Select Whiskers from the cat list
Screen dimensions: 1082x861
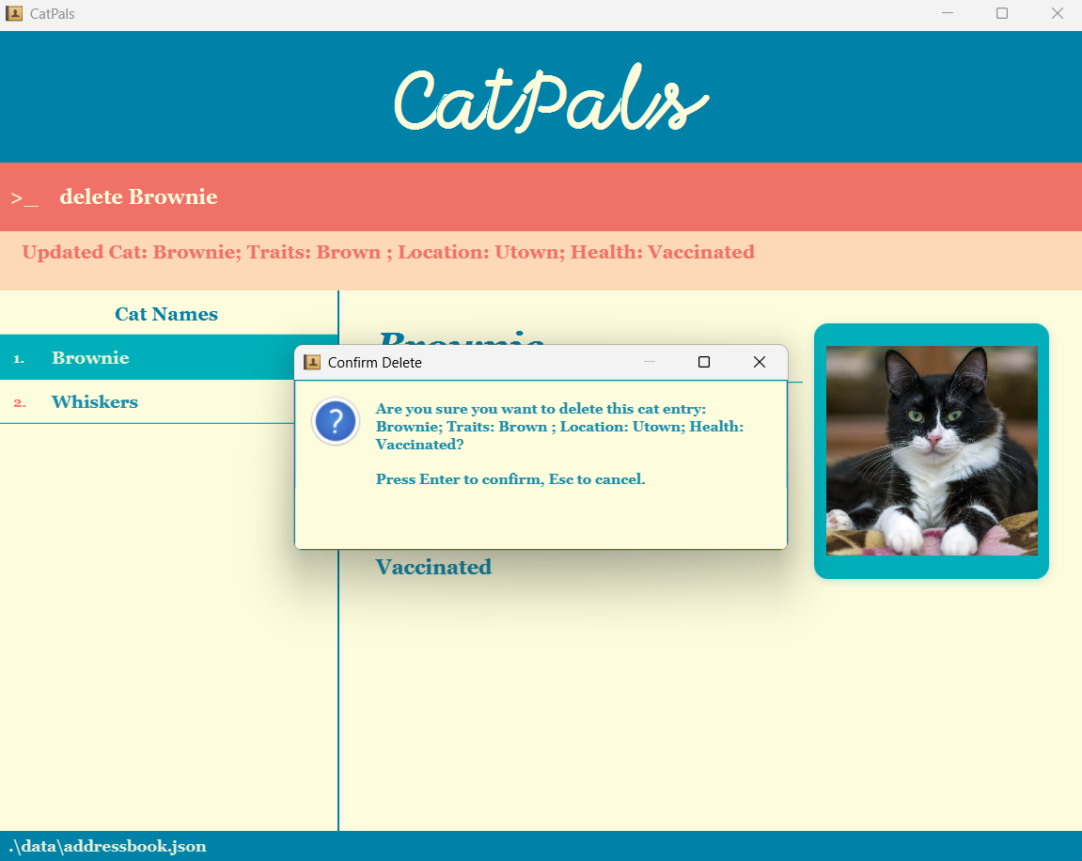tap(94, 401)
